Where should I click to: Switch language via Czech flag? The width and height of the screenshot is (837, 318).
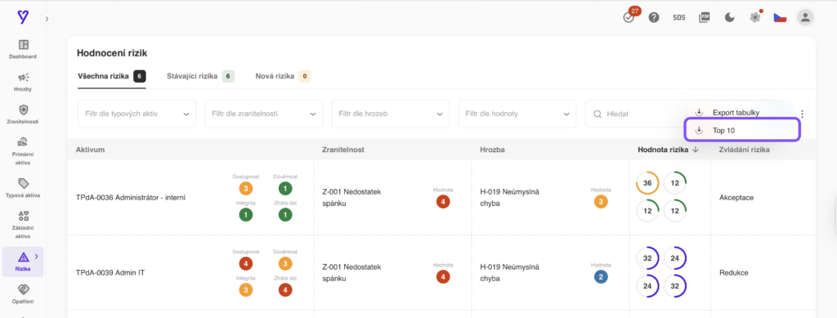point(780,18)
